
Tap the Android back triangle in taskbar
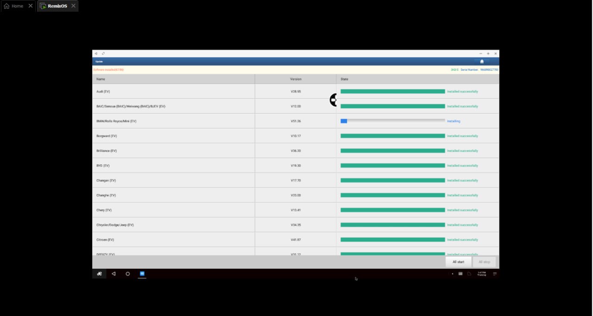tap(114, 274)
